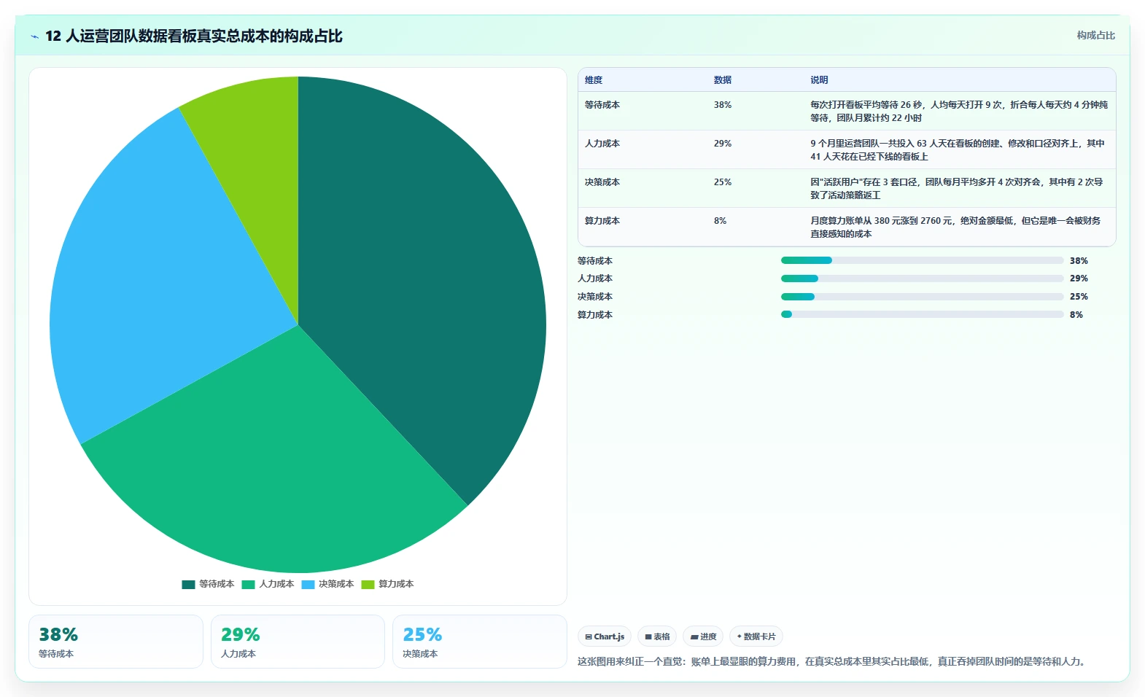
Task: Select the 表格 tag chip
Action: pos(657,636)
